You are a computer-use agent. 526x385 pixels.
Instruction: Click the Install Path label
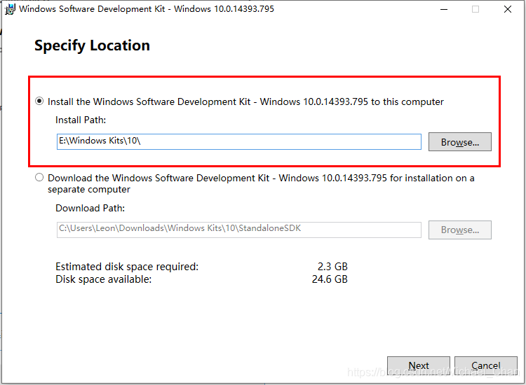pos(81,120)
